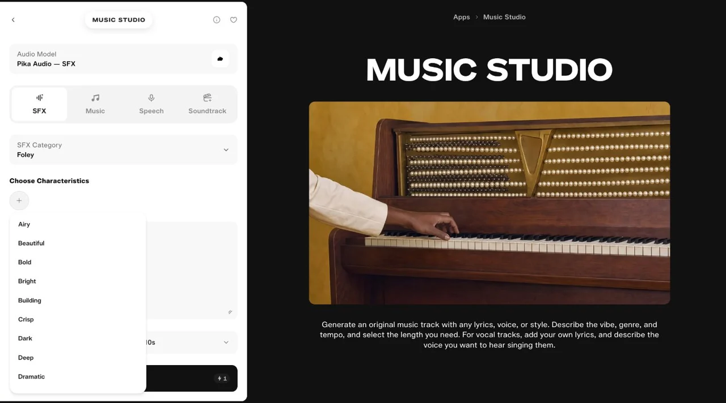Switch to the Music tab
This screenshot has width=726, height=403.
95,104
